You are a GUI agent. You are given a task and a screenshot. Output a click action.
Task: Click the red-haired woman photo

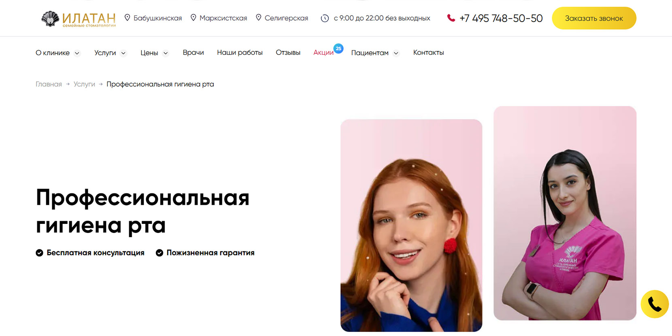411,225
